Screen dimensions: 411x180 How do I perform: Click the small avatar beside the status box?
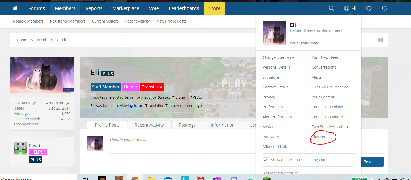point(95,143)
